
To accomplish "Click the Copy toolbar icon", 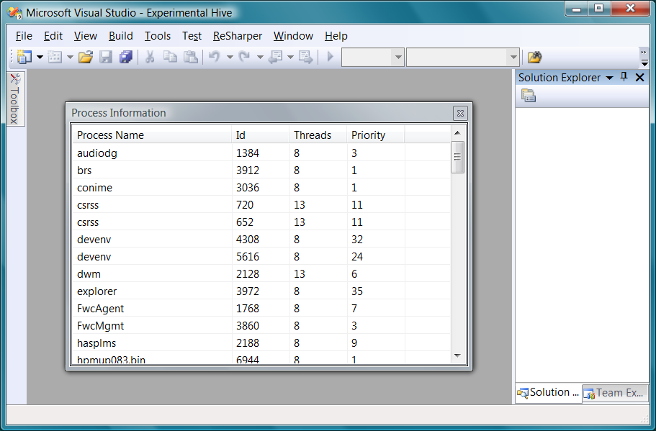I will (170, 57).
